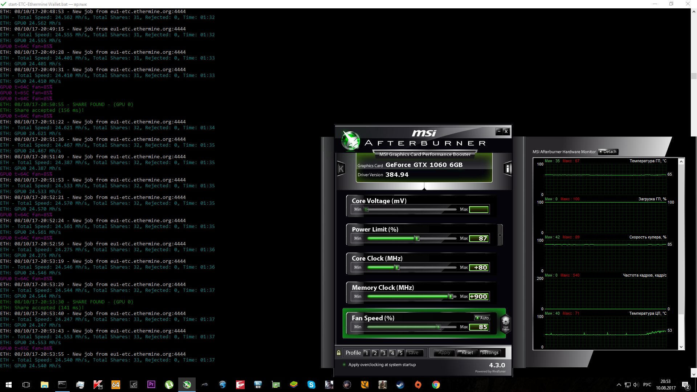This screenshot has width=697, height=392.
Task: Open Task View in taskbar
Action: point(26,385)
